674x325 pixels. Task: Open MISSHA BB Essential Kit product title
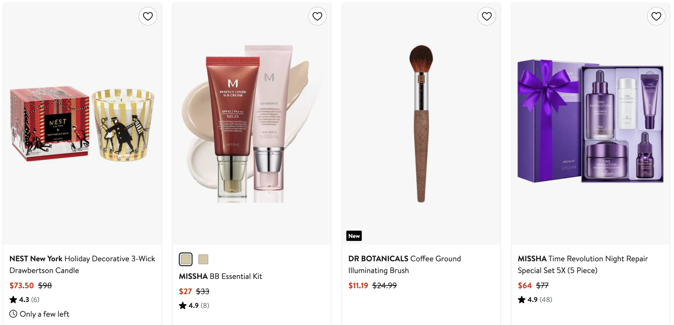(x=220, y=276)
